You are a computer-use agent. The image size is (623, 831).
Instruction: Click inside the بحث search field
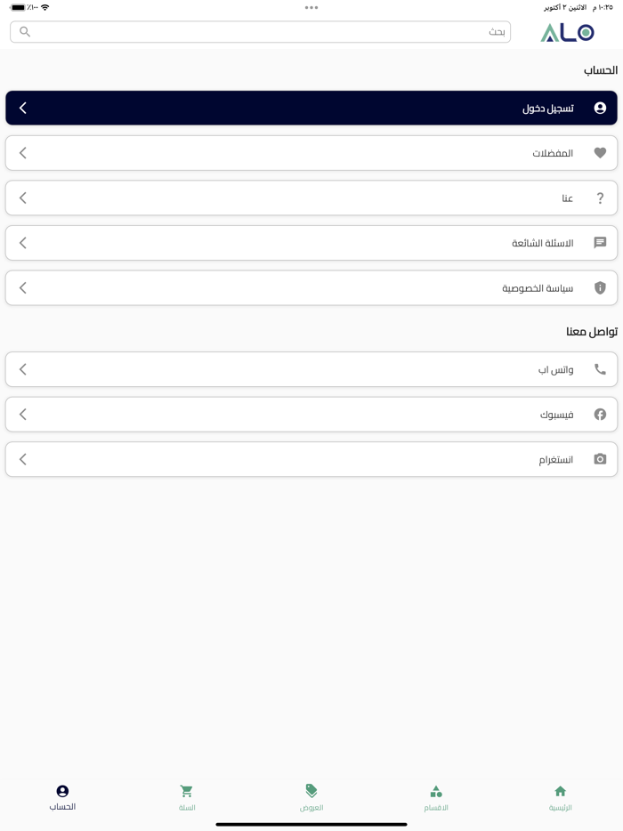pyautogui.click(x=261, y=32)
